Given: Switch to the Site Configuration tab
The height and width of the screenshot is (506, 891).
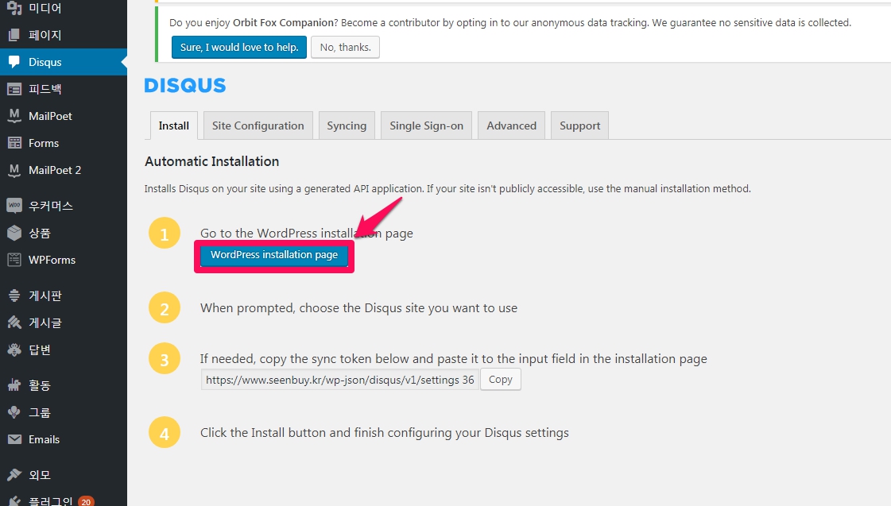Looking at the screenshot, I should click(x=258, y=126).
